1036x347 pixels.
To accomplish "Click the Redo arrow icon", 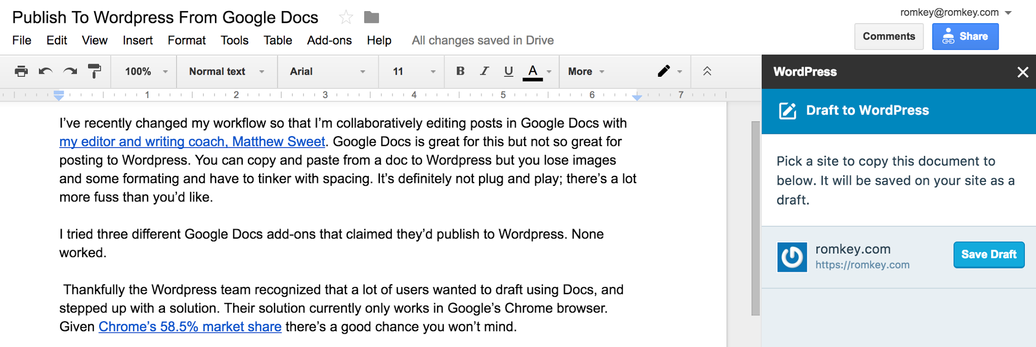I will point(70,71).
